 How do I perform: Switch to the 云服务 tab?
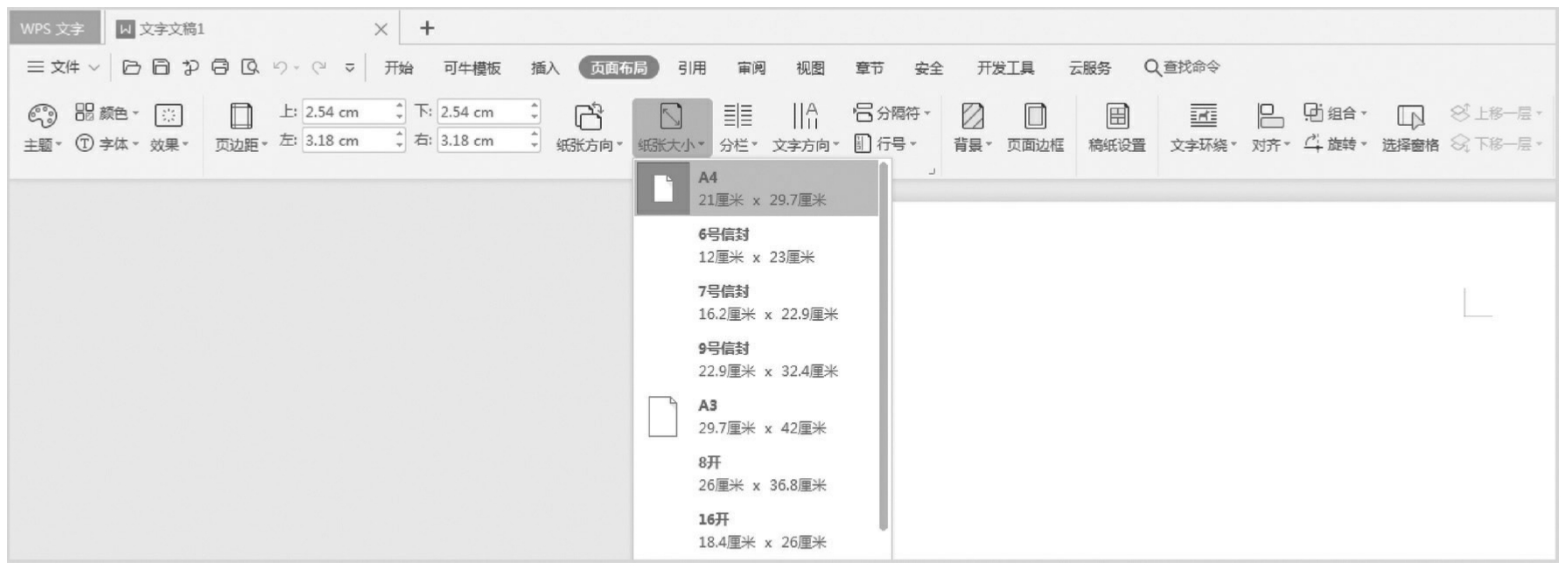(x=1090, y=68)
